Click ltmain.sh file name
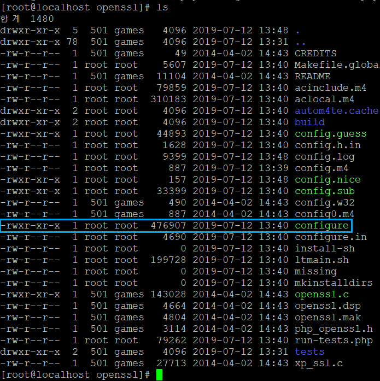Viewport: 380px width, 381px height. [321, 260]
